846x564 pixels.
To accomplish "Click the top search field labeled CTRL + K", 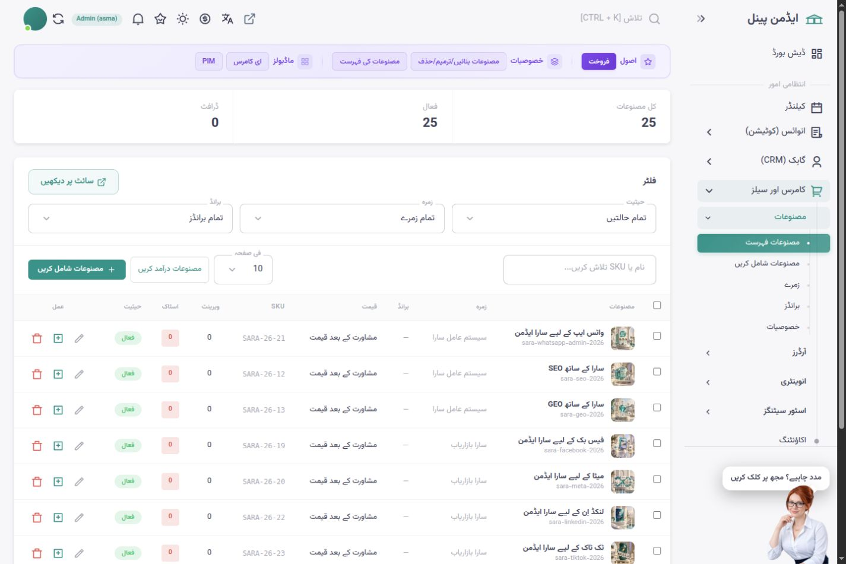I will pos(620,18).
